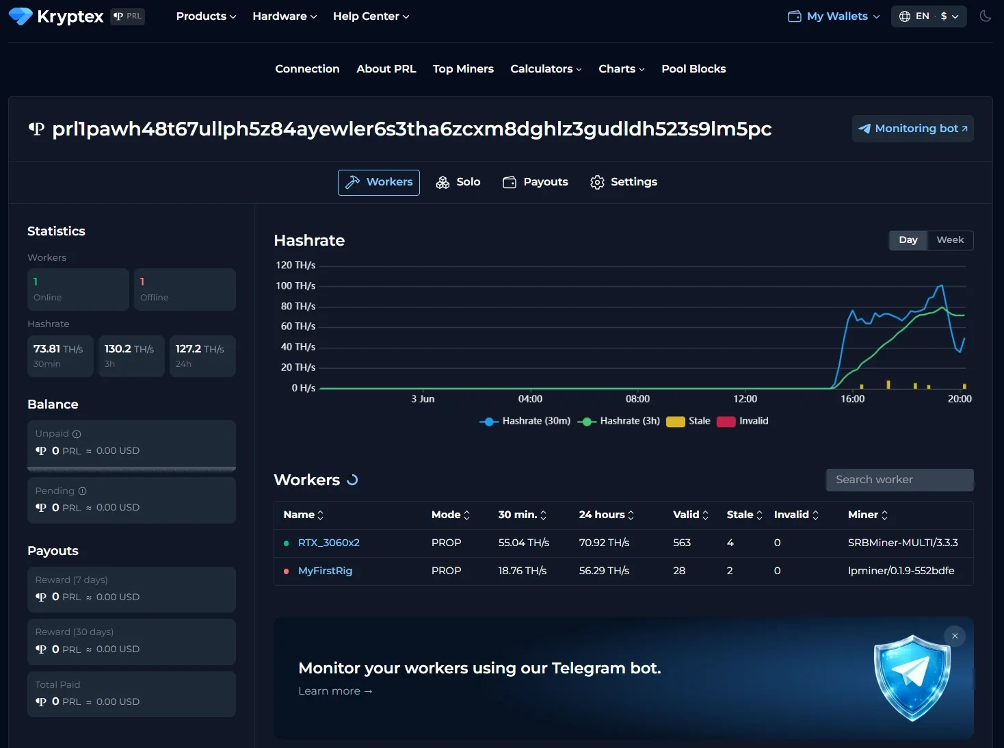
Task: Click the info icon next to Unpaid
Action: [x=77, y=434]
